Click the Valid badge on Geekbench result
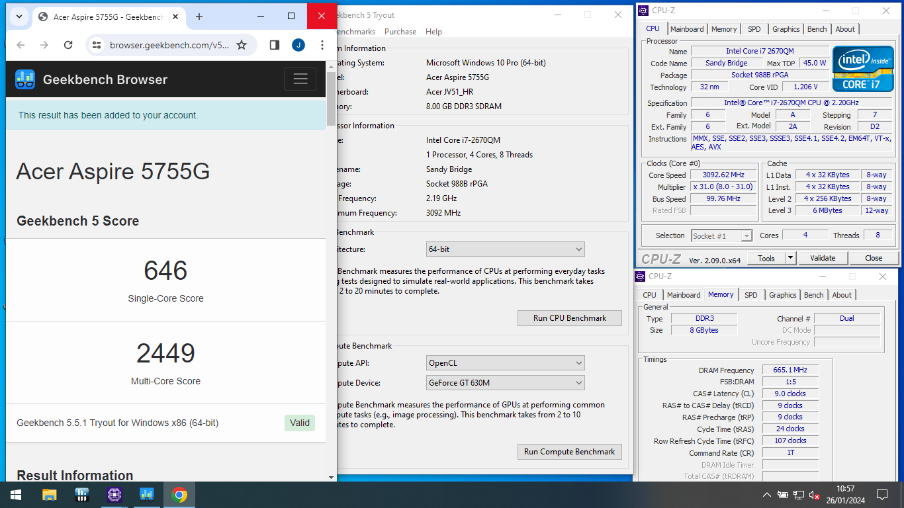The height and width of the screenshot is (508, 904). pyautogui.click(x=300, y=423)
